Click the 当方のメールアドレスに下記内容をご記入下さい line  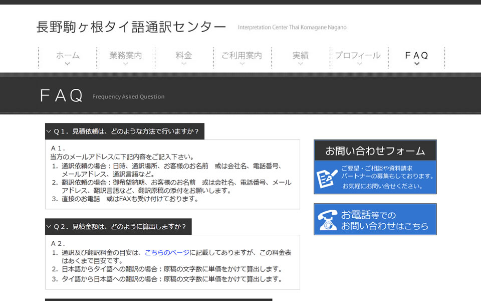(x=122, y=157)
